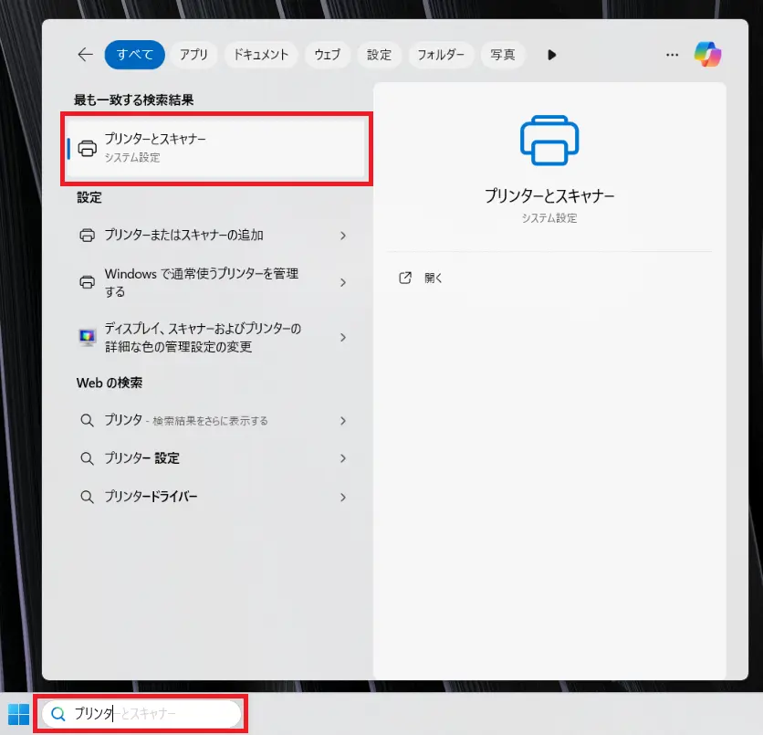
Task: Expand the Windows で通常使うプリンター chevron
Action: pos(343,283)
